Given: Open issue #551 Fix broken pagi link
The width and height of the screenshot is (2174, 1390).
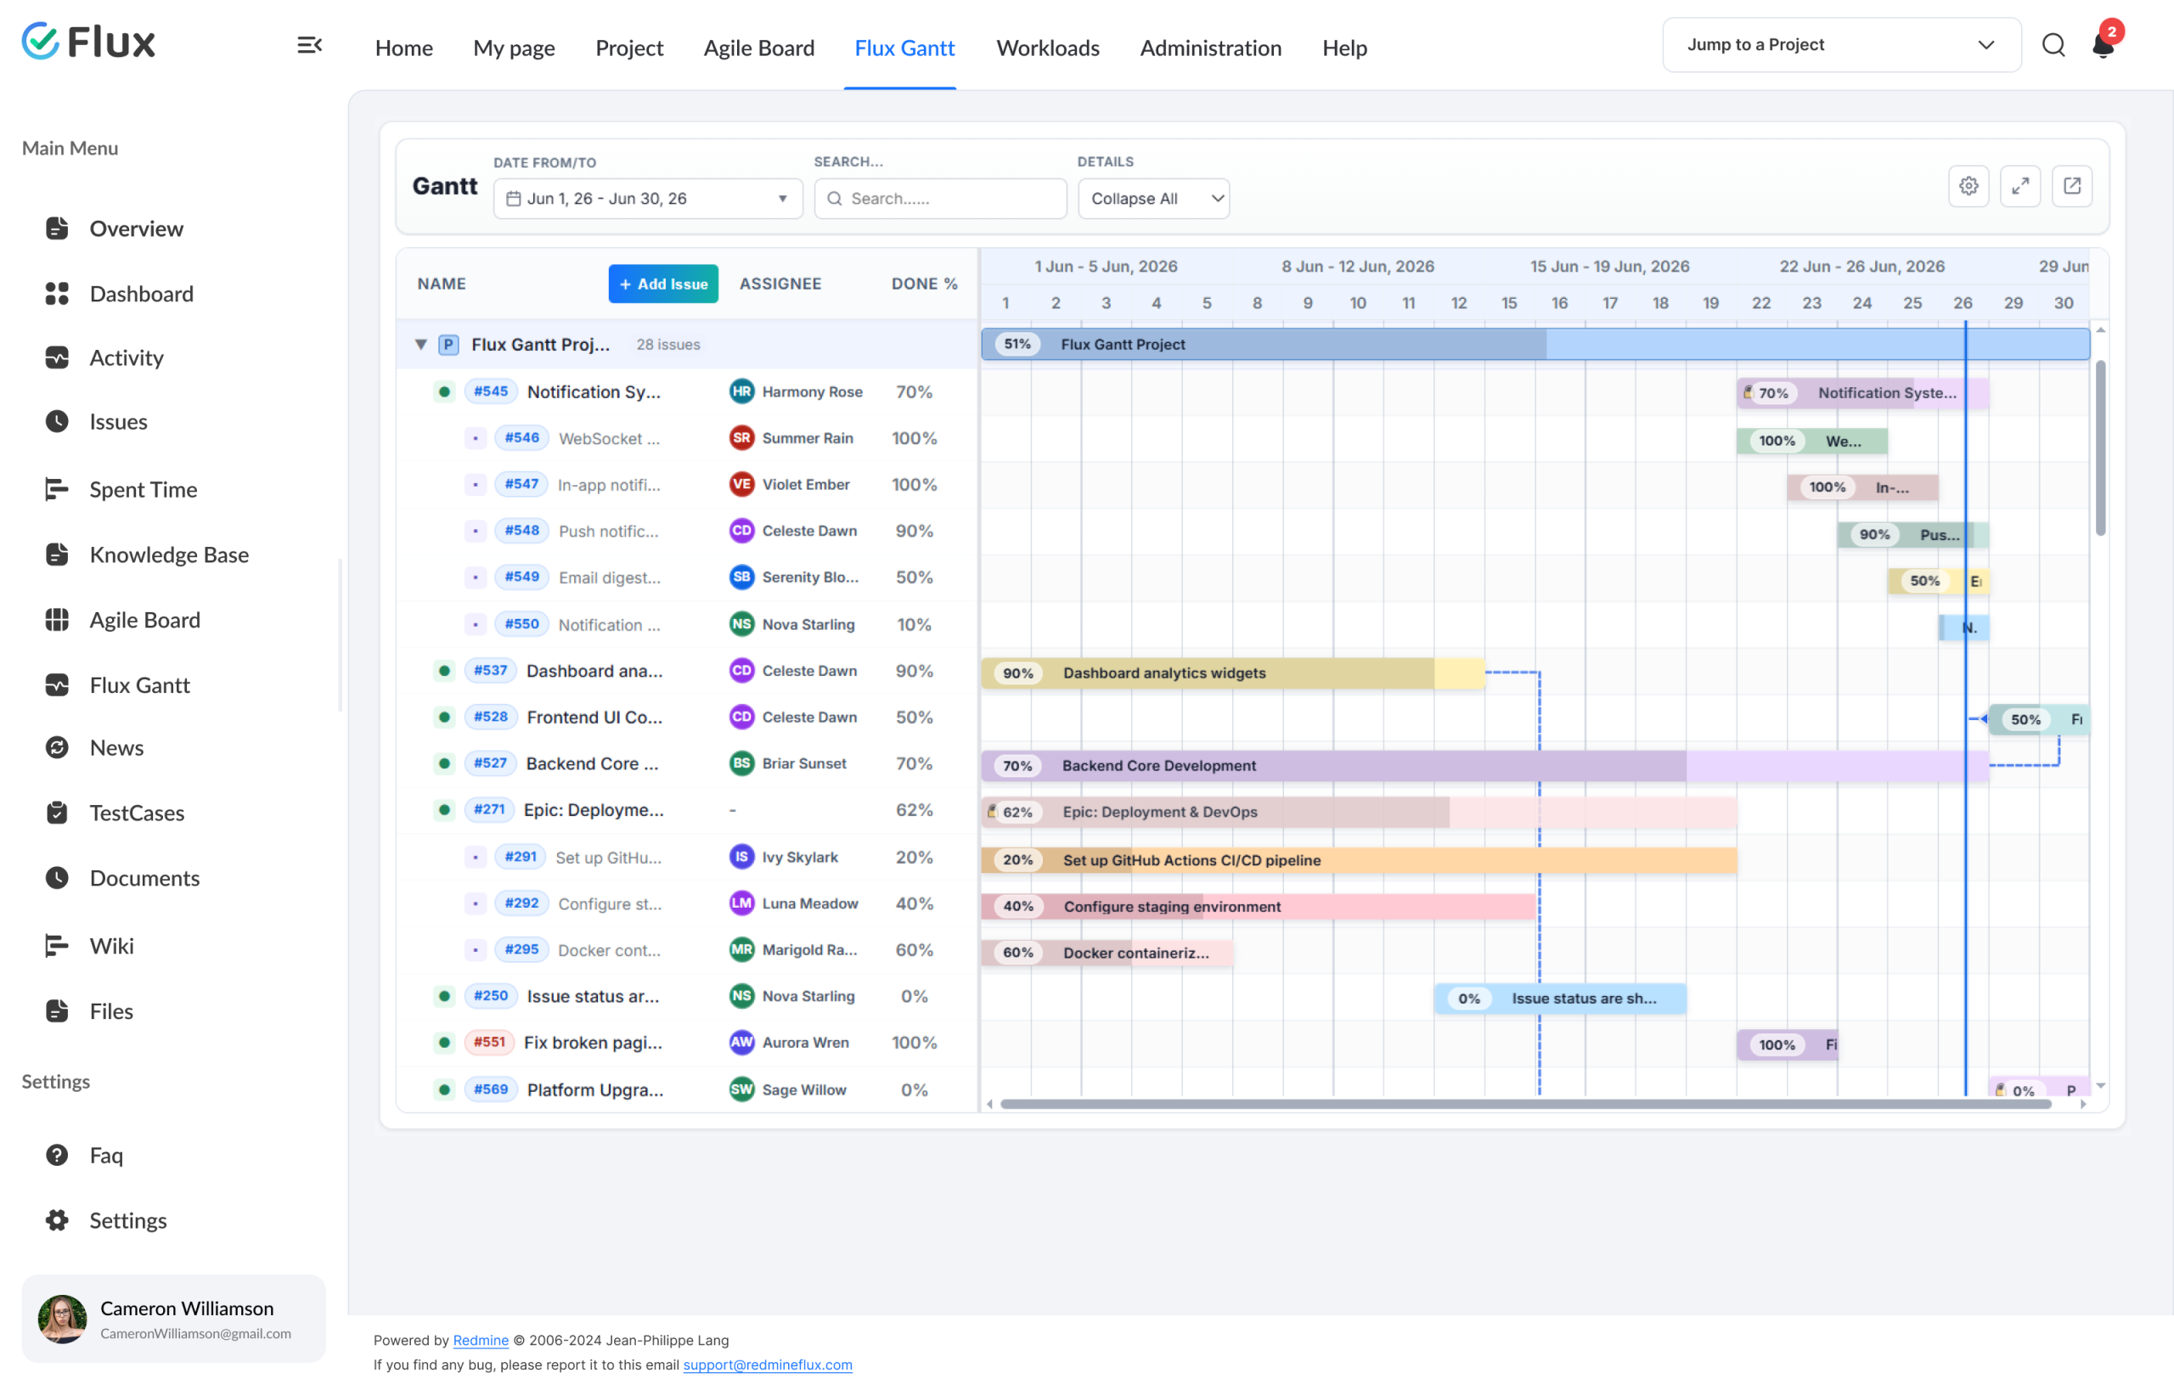Looking at the screenshot, I should point(592,1042).
